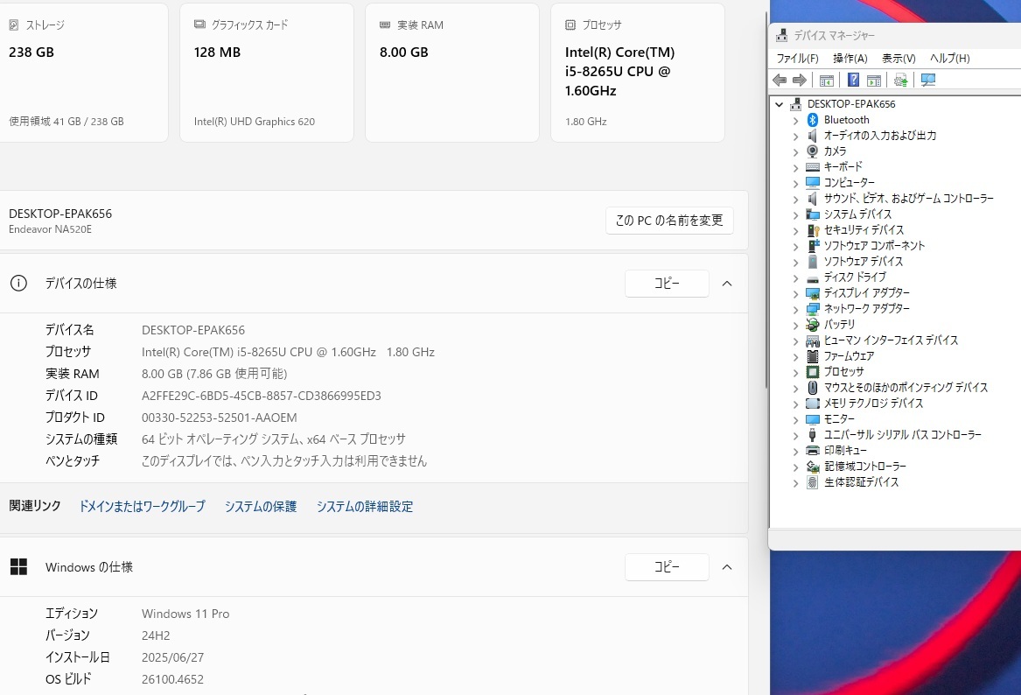
Task: Click 使用領域 41 GB / 238 GB storage text
Action: click(66, 121)
